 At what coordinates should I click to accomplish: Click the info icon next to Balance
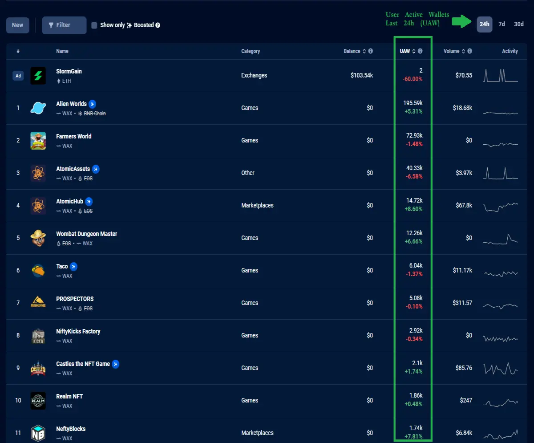[x=370, y=51]
